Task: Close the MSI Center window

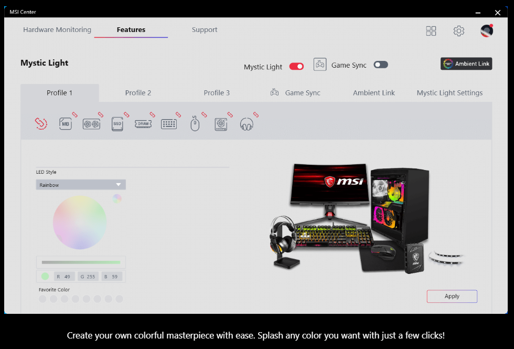Action: 498,13
